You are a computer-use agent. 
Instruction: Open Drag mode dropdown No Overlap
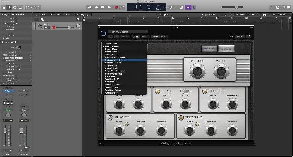pos(242,14)
